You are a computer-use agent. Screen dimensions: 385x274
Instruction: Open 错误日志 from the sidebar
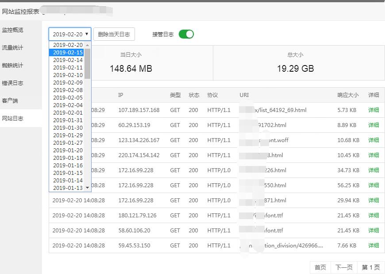coord(13,83)
